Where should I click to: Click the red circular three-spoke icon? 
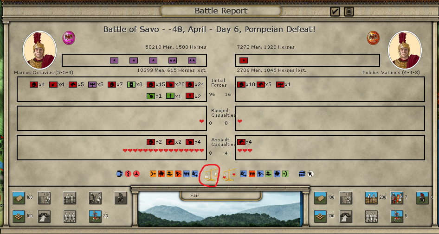pyautogui.click(x=136, y=174)
